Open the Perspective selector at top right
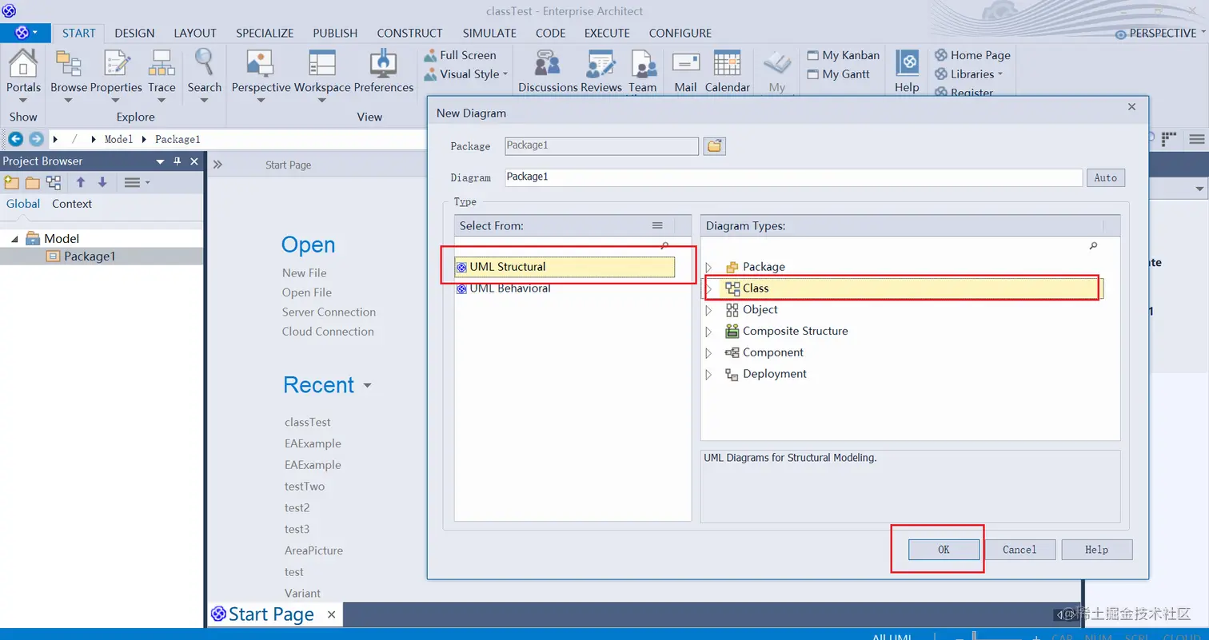 1161,34
